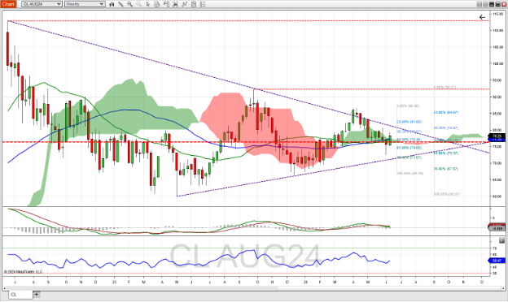Open the data box icon

[157, 4]
